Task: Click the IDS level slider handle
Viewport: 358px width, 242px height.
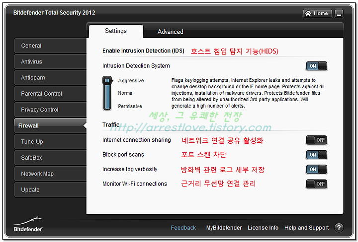Action: [x=107, y=80]
